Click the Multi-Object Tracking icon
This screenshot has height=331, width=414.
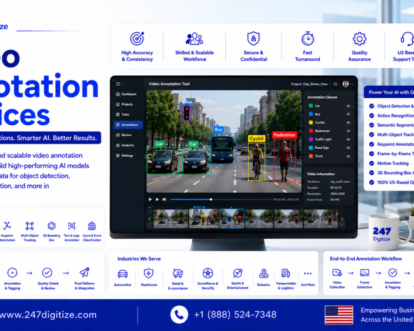click(x=29, y=226)
